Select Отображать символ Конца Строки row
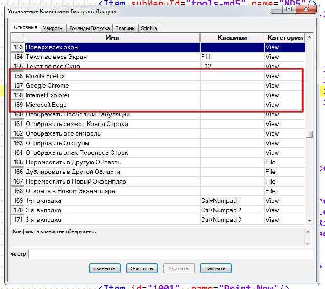The image size is (325, 289). click(x=158, y=124)
